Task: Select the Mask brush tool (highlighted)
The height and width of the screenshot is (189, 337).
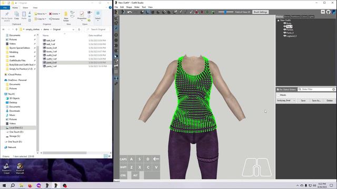Action: point(147,12)
